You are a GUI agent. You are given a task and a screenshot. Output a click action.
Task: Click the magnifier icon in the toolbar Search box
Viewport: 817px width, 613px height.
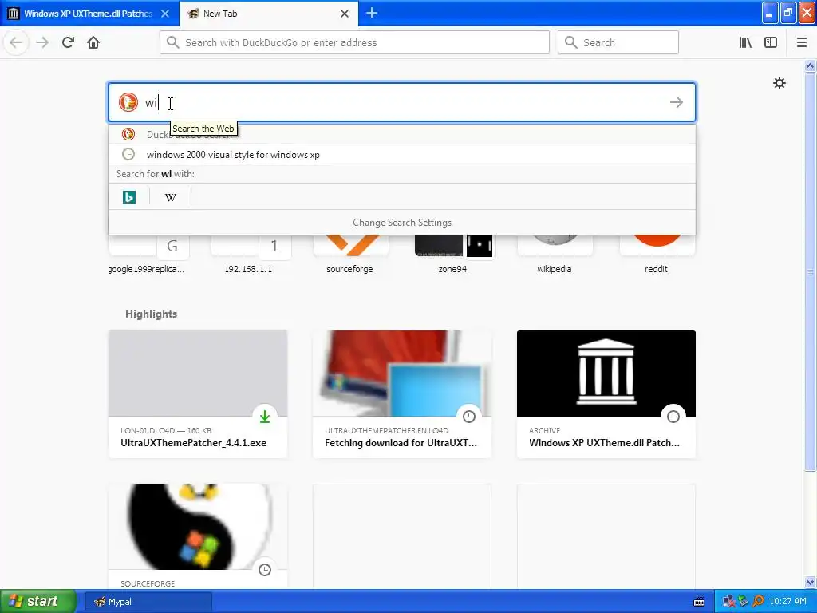(571, 42)
